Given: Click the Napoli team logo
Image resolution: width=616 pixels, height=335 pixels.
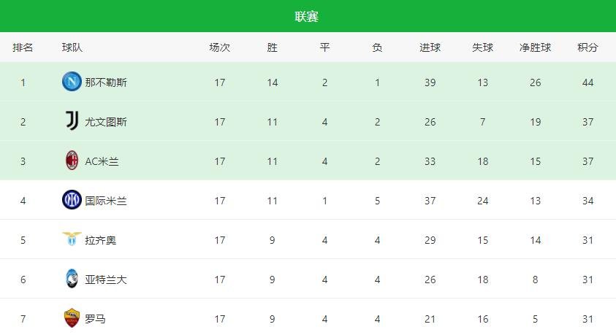Looking at the screenshot, I should point(72,82).
